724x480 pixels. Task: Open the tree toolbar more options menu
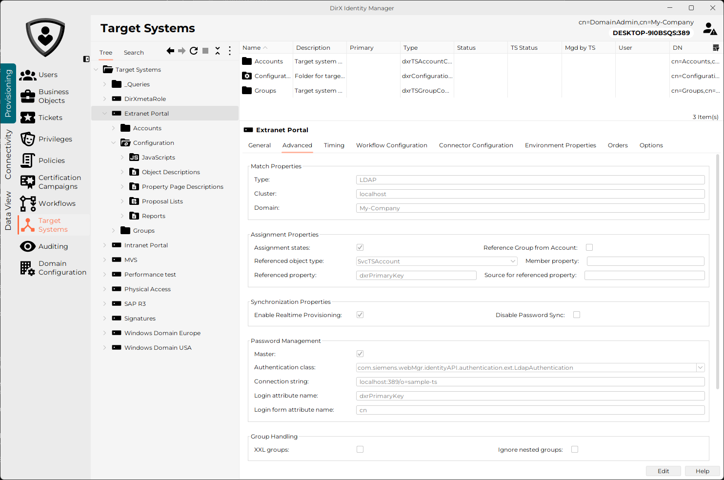click(230, 51)
